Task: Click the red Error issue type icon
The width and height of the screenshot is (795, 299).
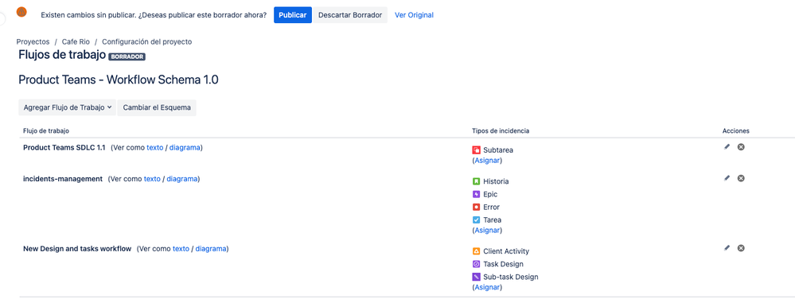Action: click(476, 207)
